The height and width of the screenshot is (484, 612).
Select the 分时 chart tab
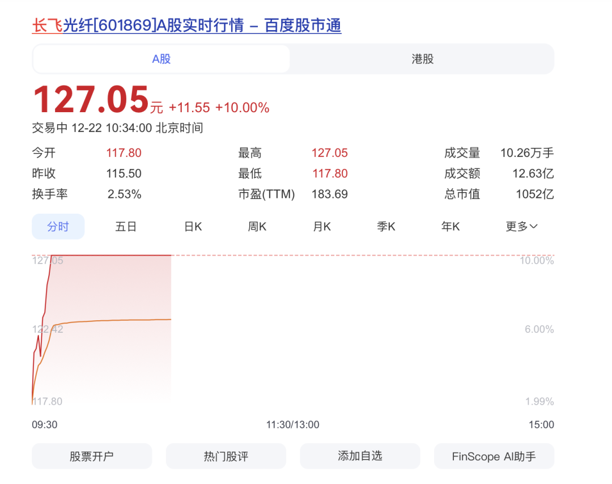[x=58, y=226]
